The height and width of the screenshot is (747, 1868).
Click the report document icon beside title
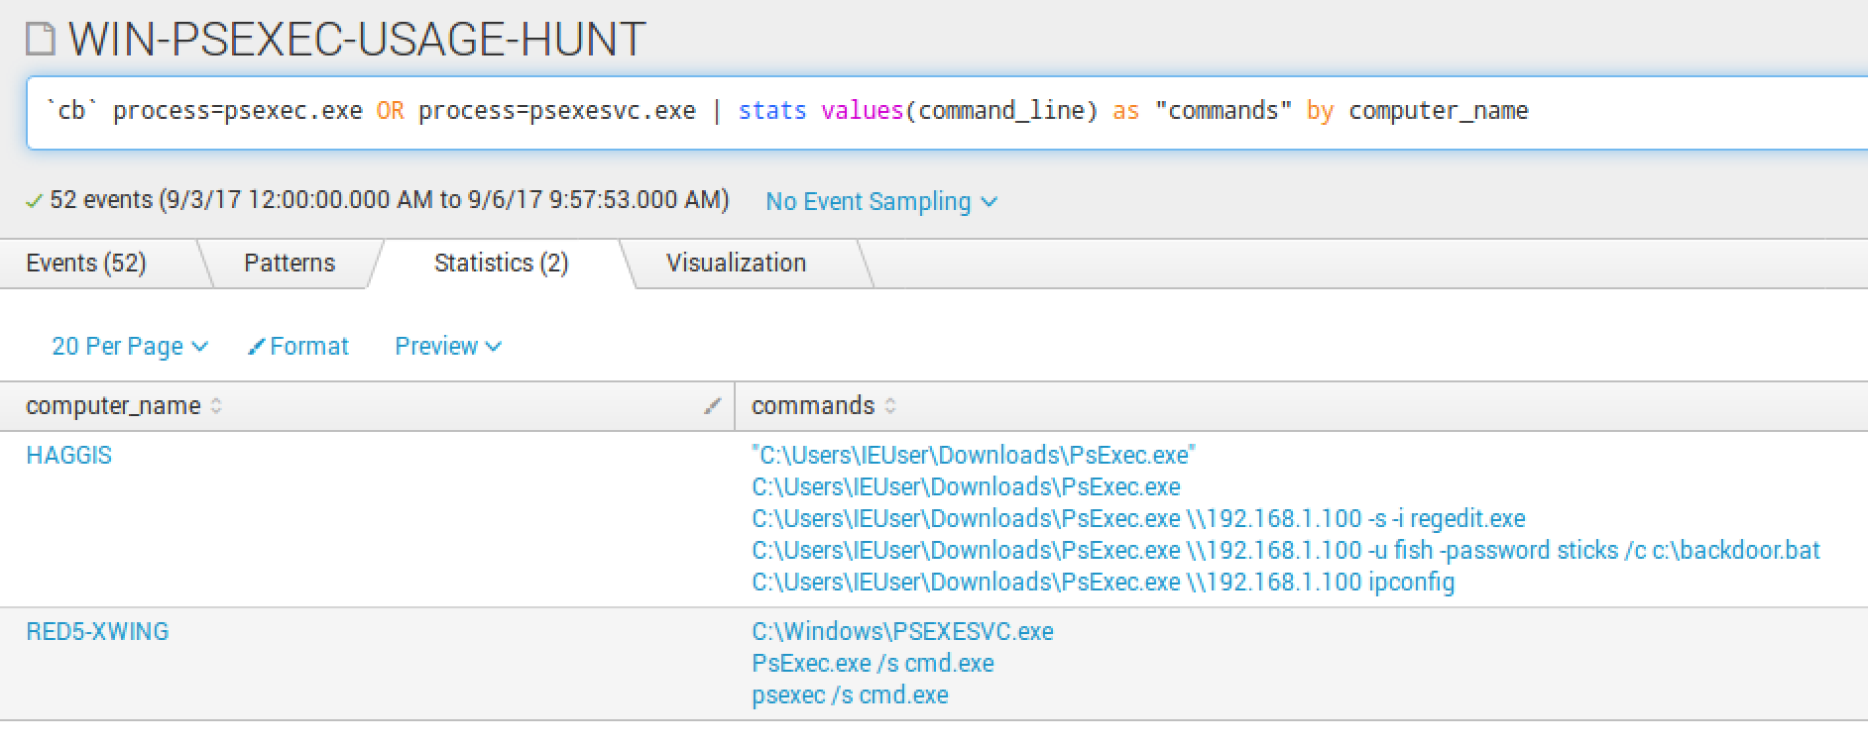point(41,40)
